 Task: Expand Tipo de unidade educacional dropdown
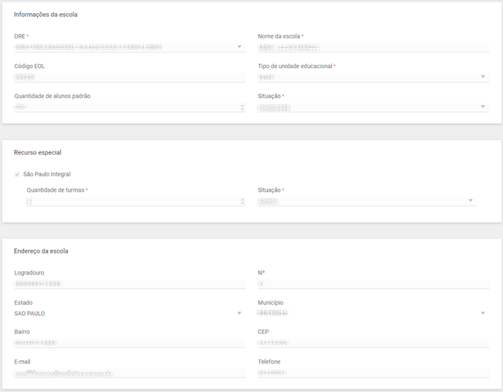pyautogui.click(x=374, y=77)
